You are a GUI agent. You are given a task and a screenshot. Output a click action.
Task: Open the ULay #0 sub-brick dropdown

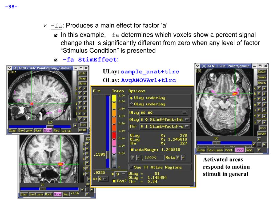[x=163, y=113]
